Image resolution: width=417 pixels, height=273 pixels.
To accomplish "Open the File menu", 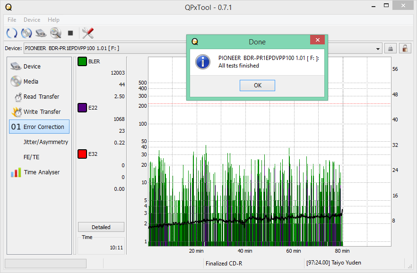I will [12, 20].
